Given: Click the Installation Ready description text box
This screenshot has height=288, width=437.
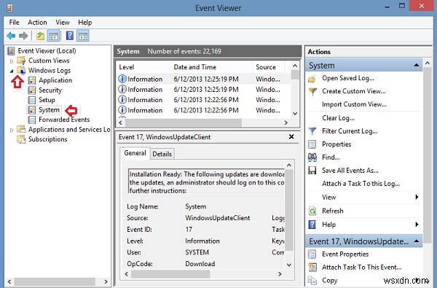Looking at the screenshot, I should pyautogui.click(x=207, y=182).
